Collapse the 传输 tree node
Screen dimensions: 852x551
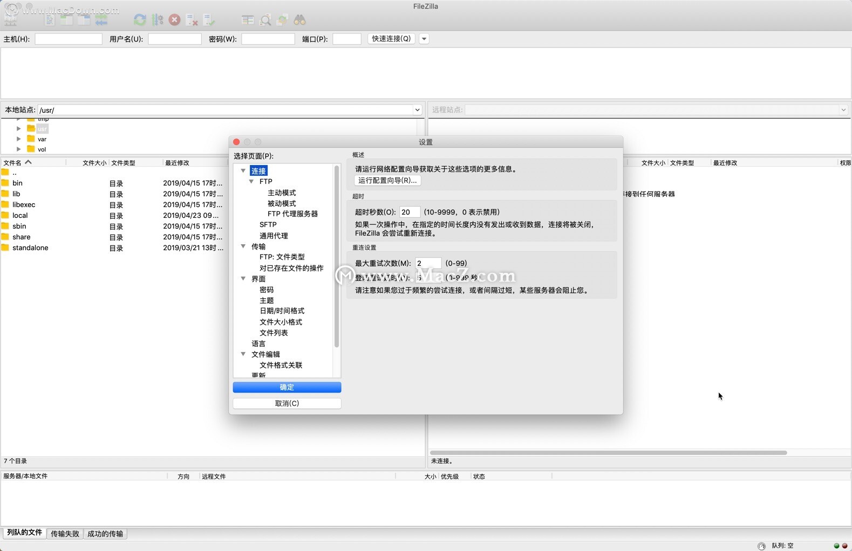243,246
